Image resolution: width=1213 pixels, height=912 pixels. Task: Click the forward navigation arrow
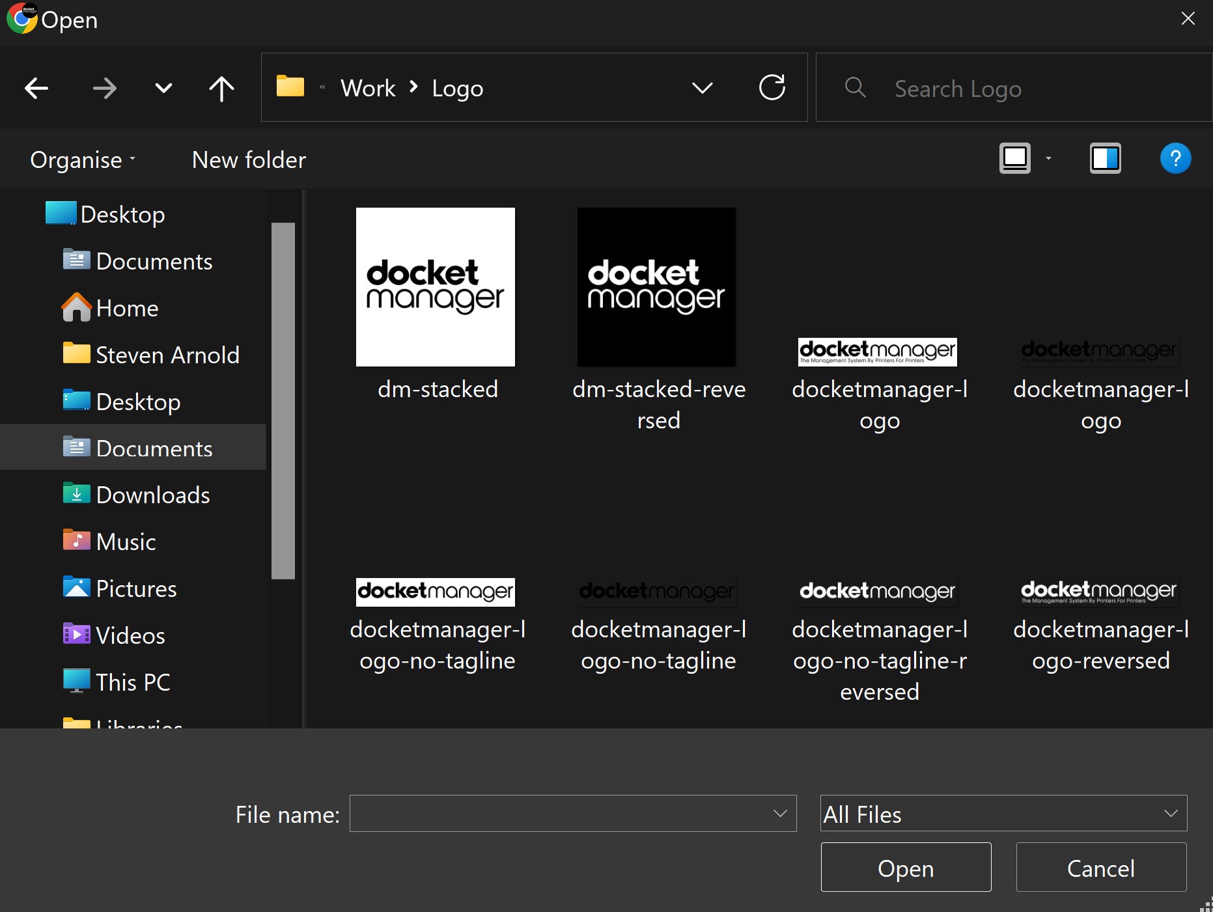tap(104, 88)
